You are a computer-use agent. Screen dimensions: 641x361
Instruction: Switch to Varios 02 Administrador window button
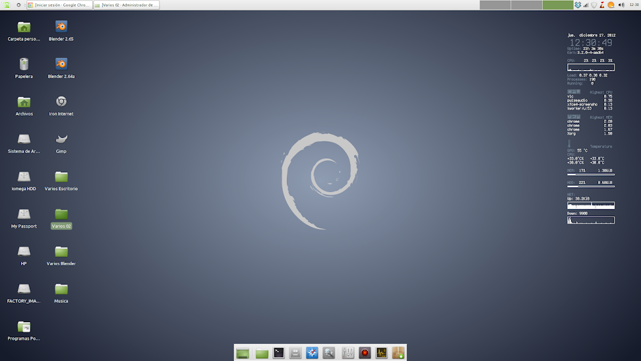point(127,5)
